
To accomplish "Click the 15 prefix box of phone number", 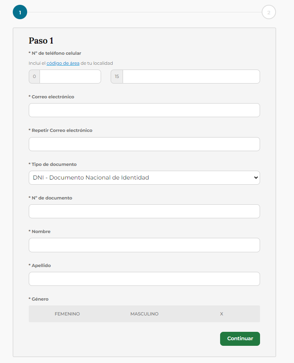I will click(x=117, y=77).
